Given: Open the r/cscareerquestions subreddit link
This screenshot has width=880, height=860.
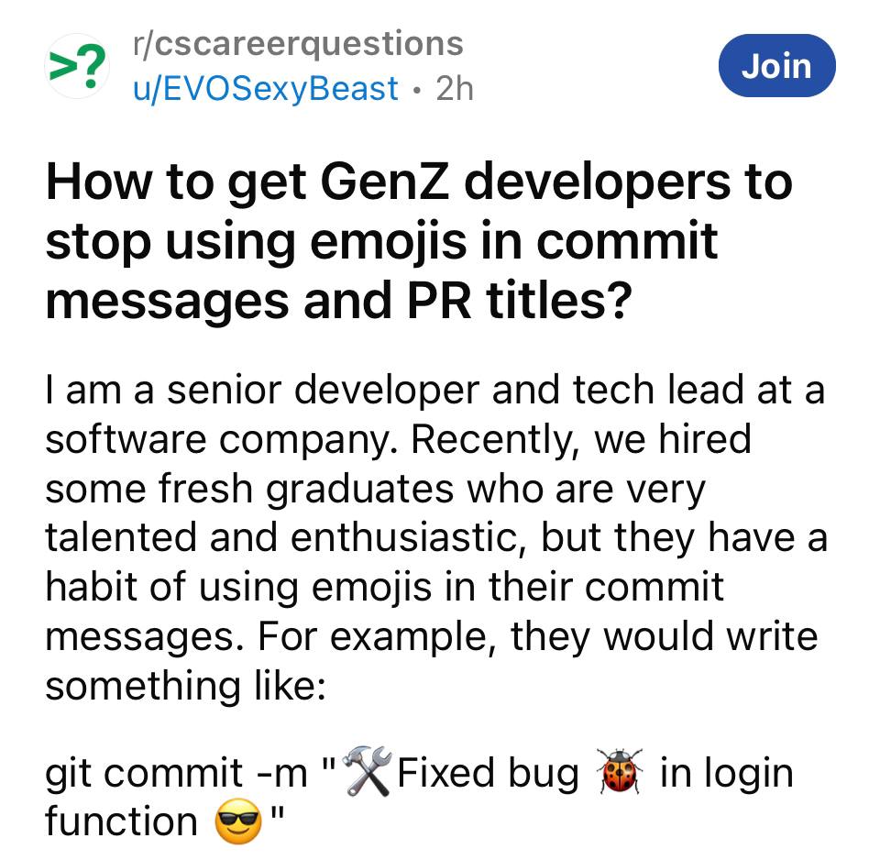Looking at the screenshot, I should click(298, 43).
